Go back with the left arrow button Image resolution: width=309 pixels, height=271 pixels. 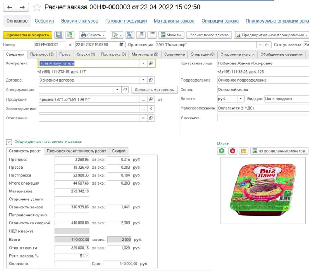[9, 7]
